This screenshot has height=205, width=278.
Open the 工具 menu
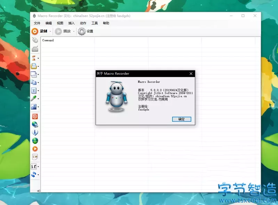(x=95, y=23)
